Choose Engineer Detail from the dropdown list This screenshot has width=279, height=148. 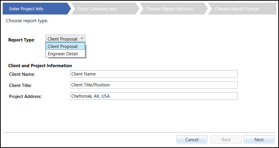[x=63, y=54]
